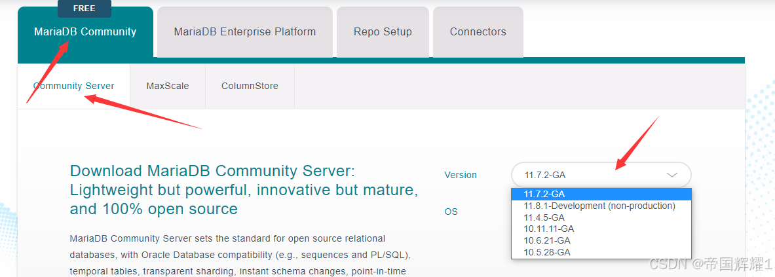Switch to MariaDB Enterprise Platform tab
Viewport: 775px width, 277px height.
(244, 32)
